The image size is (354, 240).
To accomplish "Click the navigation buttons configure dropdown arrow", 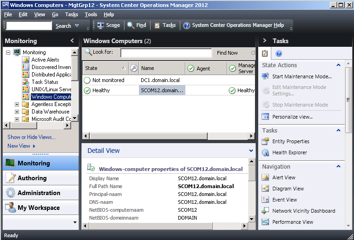I will [75, 222].
